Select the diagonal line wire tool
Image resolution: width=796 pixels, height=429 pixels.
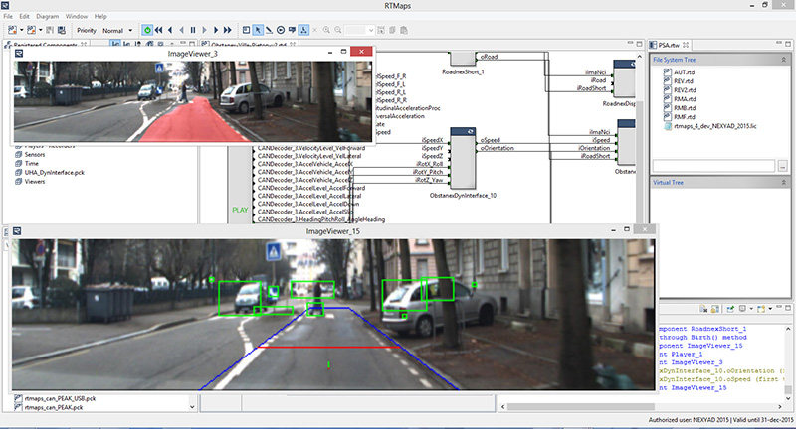pyautogui.click(x=269, y=31)
